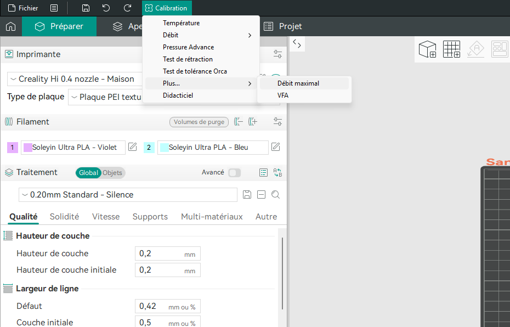The image size is (510, 327).
Task: Open the Supports tab
Action: (150, 217)
